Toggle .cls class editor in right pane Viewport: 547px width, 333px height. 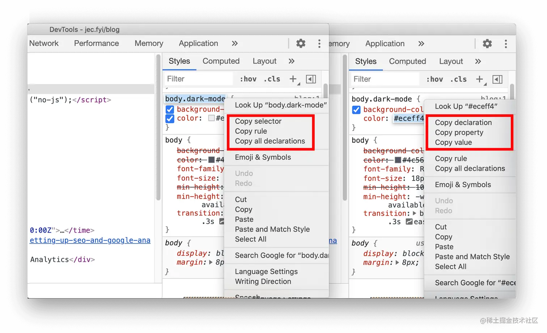(459, 79)
